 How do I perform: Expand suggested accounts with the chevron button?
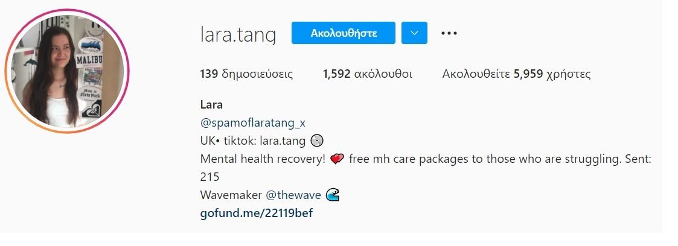[414, 33]
